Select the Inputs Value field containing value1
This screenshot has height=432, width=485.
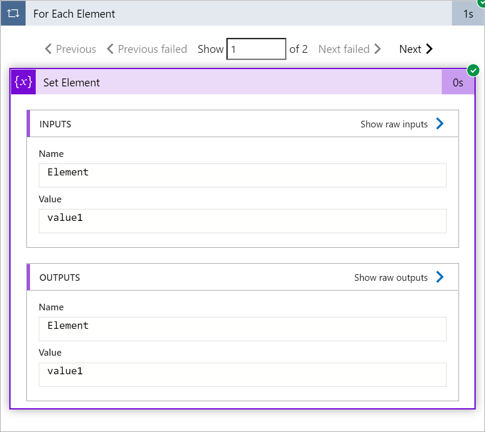click(242, 221)
